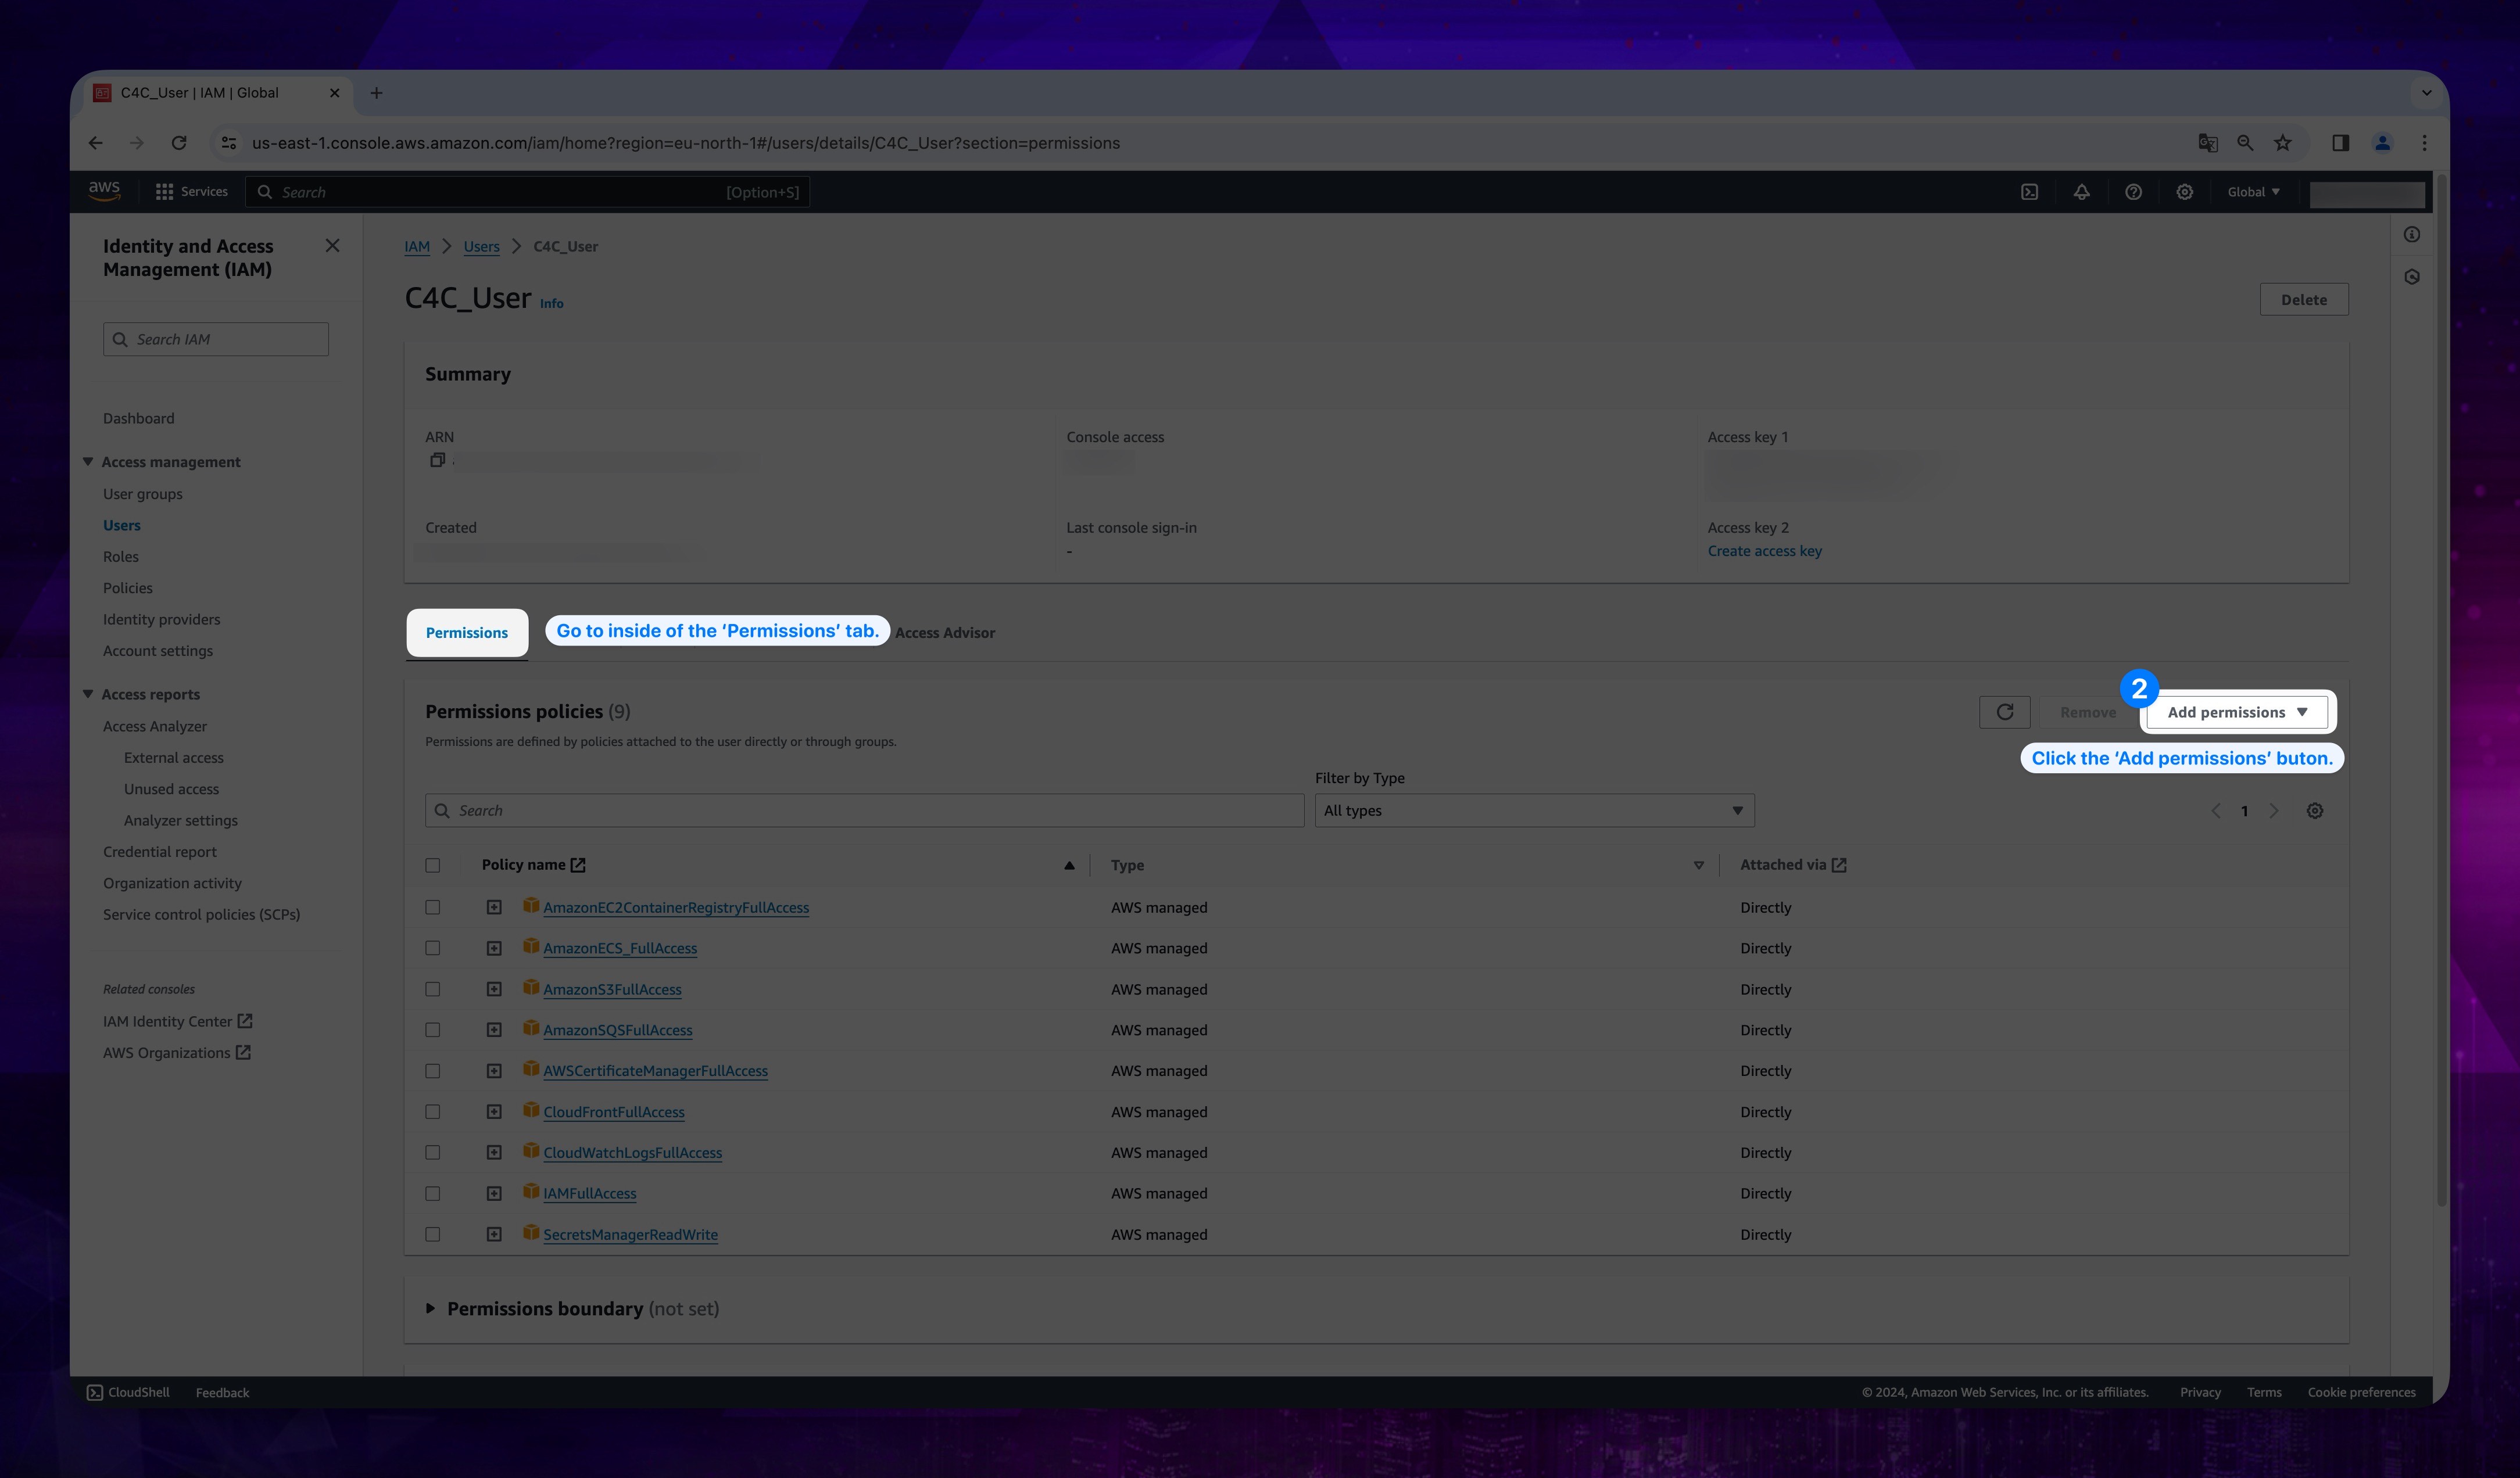Go back in browser history
This screenshot has width=2520, height=1478.
coord(95,143)
